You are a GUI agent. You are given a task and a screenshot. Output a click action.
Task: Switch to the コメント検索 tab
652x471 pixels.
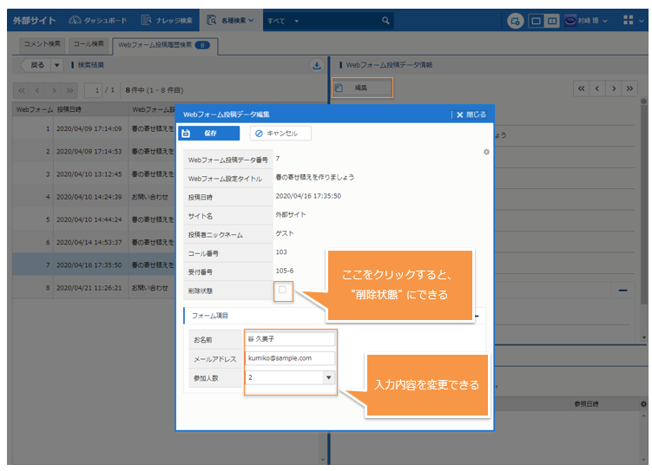point(43,43)
